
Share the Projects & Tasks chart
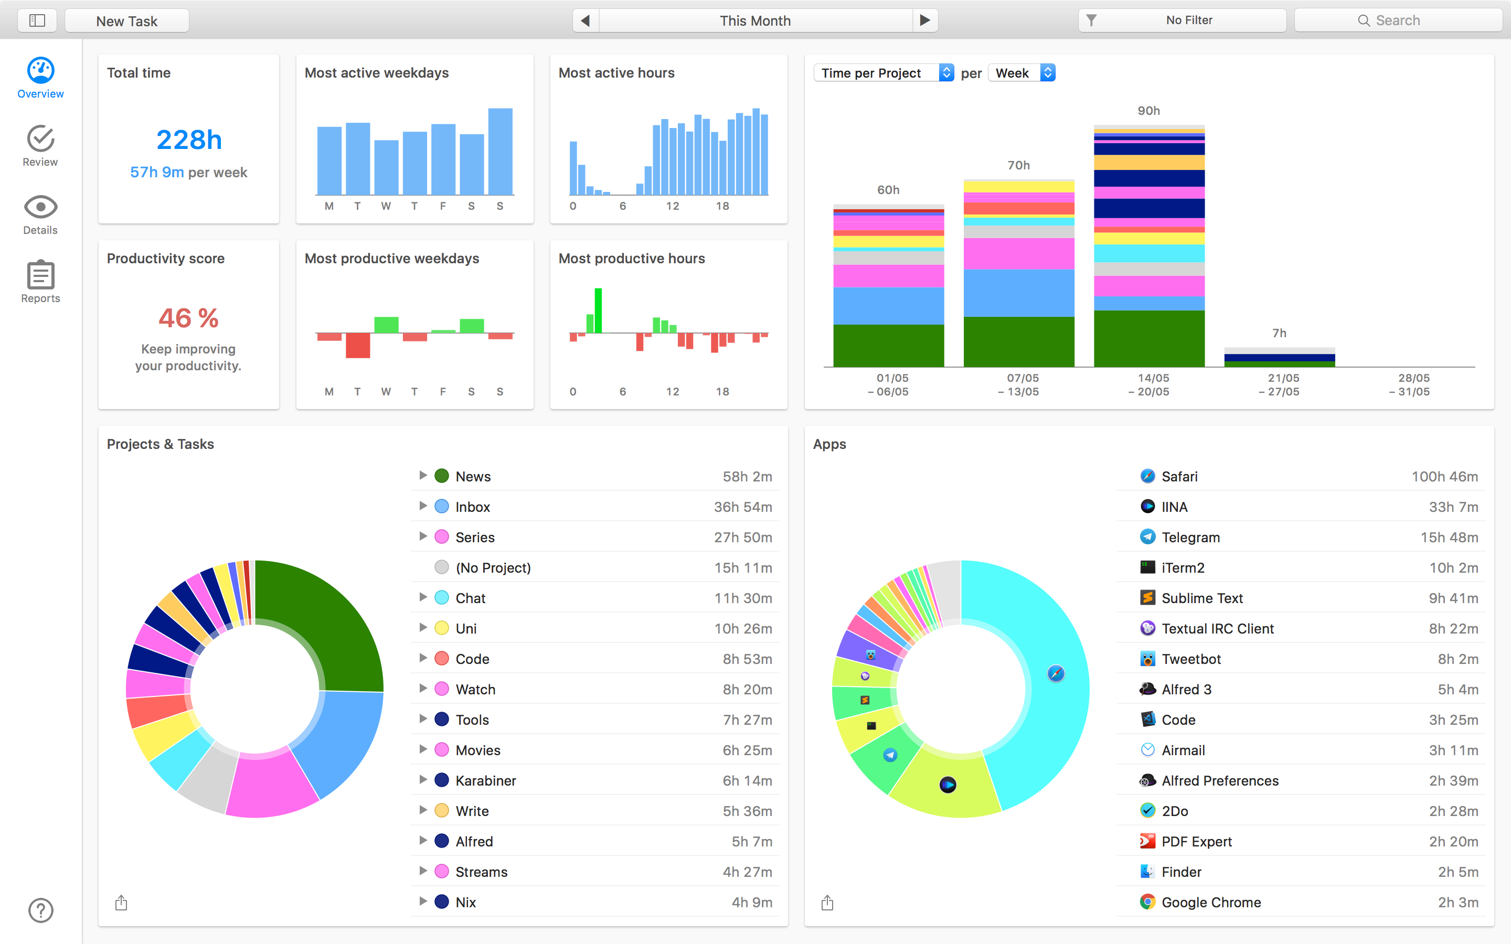coord(121,902)
